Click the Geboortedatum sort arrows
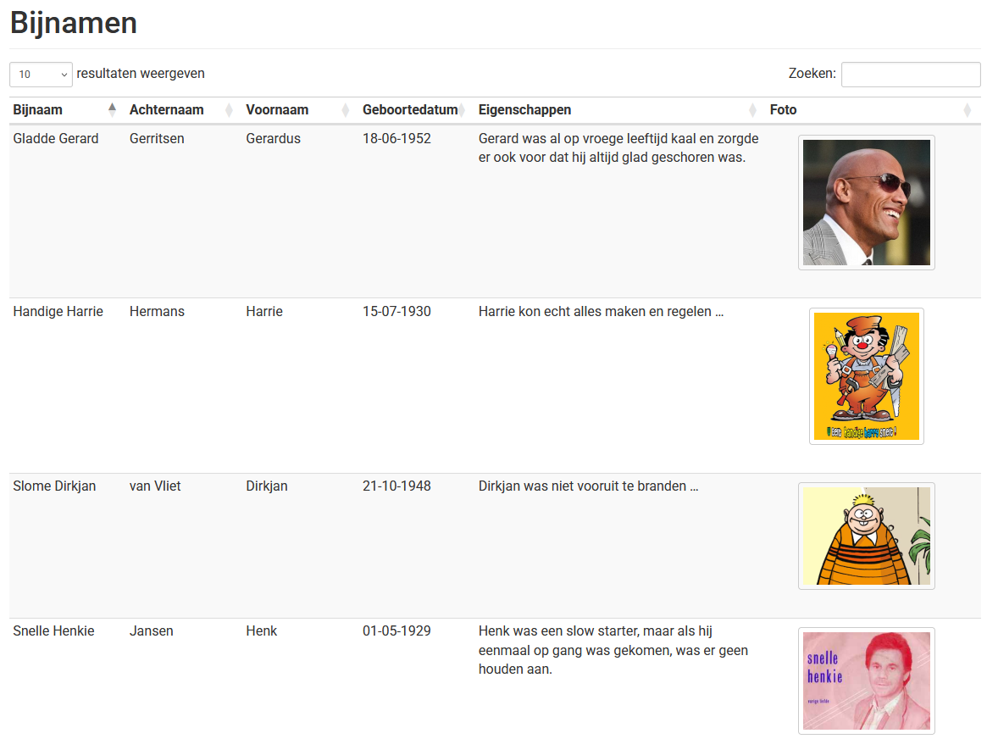Image resolution: width=987 pixels, height=750 pixels. click(x=461, y=110)
